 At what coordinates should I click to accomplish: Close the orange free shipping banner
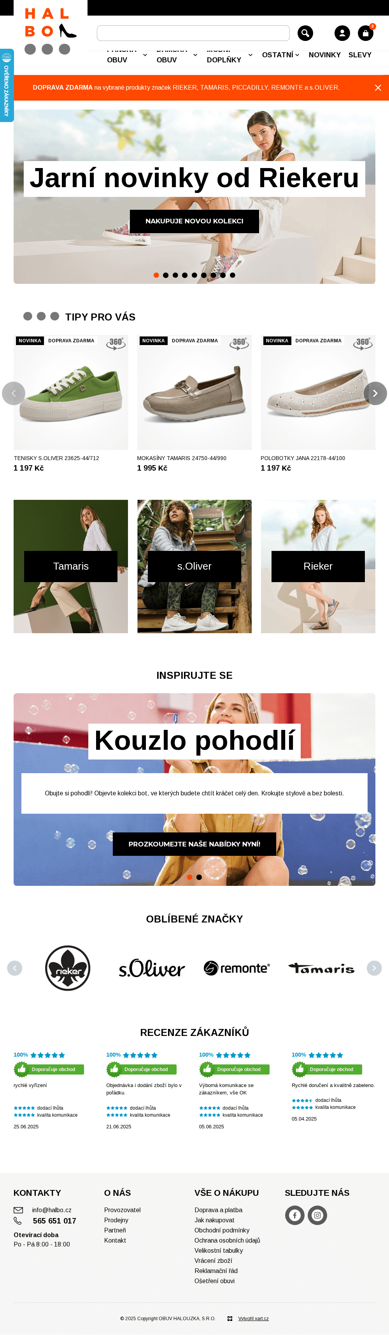coord(378,88)
